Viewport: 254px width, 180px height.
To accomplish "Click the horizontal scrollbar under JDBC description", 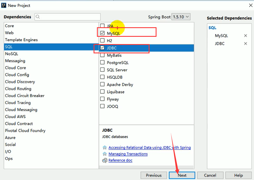I will pyautogui.click(x=146, y=167).
